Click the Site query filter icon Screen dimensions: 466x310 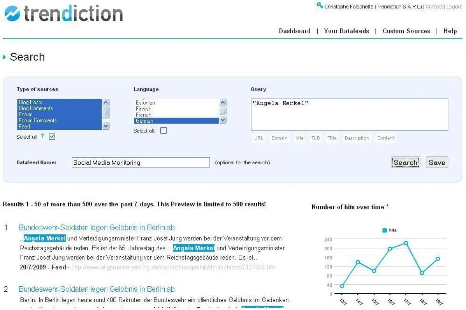point(299,138)
